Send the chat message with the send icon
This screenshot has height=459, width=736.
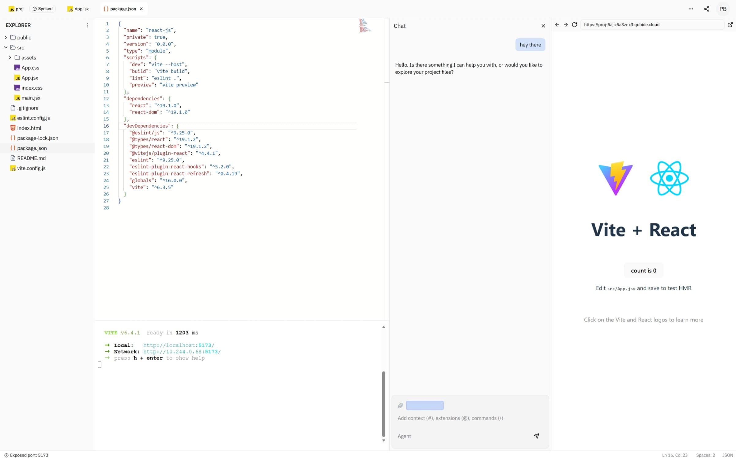pyautogui.click(x=537, y=436)
